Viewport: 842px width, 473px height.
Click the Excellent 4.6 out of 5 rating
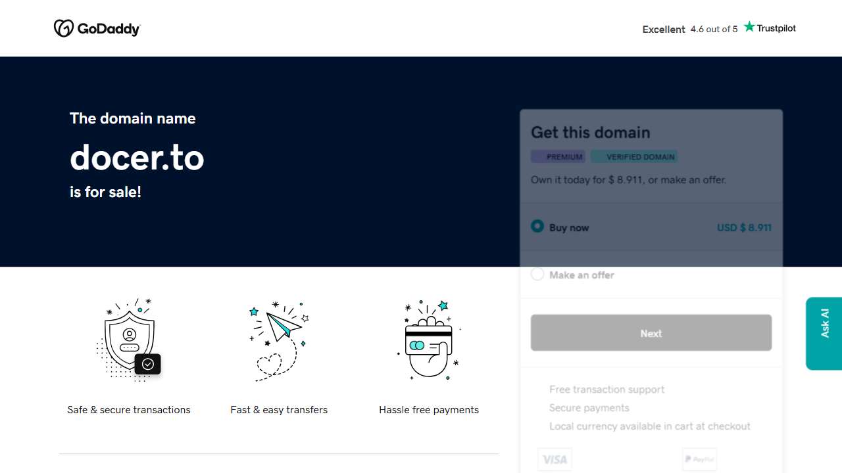coord(690,29)
